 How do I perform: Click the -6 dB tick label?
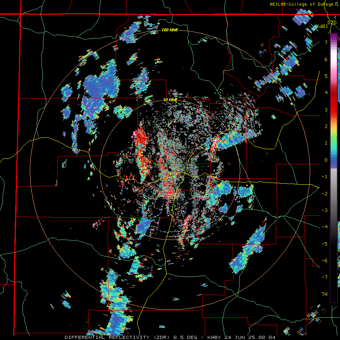coord(325,260)
